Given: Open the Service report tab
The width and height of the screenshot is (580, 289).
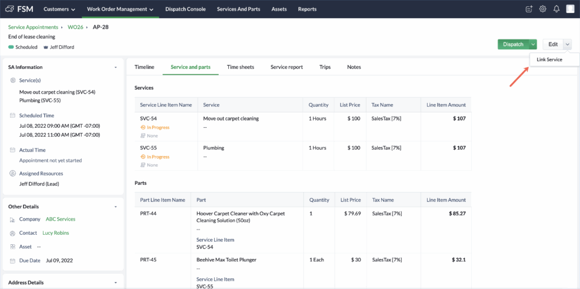Looking at the screenshot, I should click(x=286, y=67).
